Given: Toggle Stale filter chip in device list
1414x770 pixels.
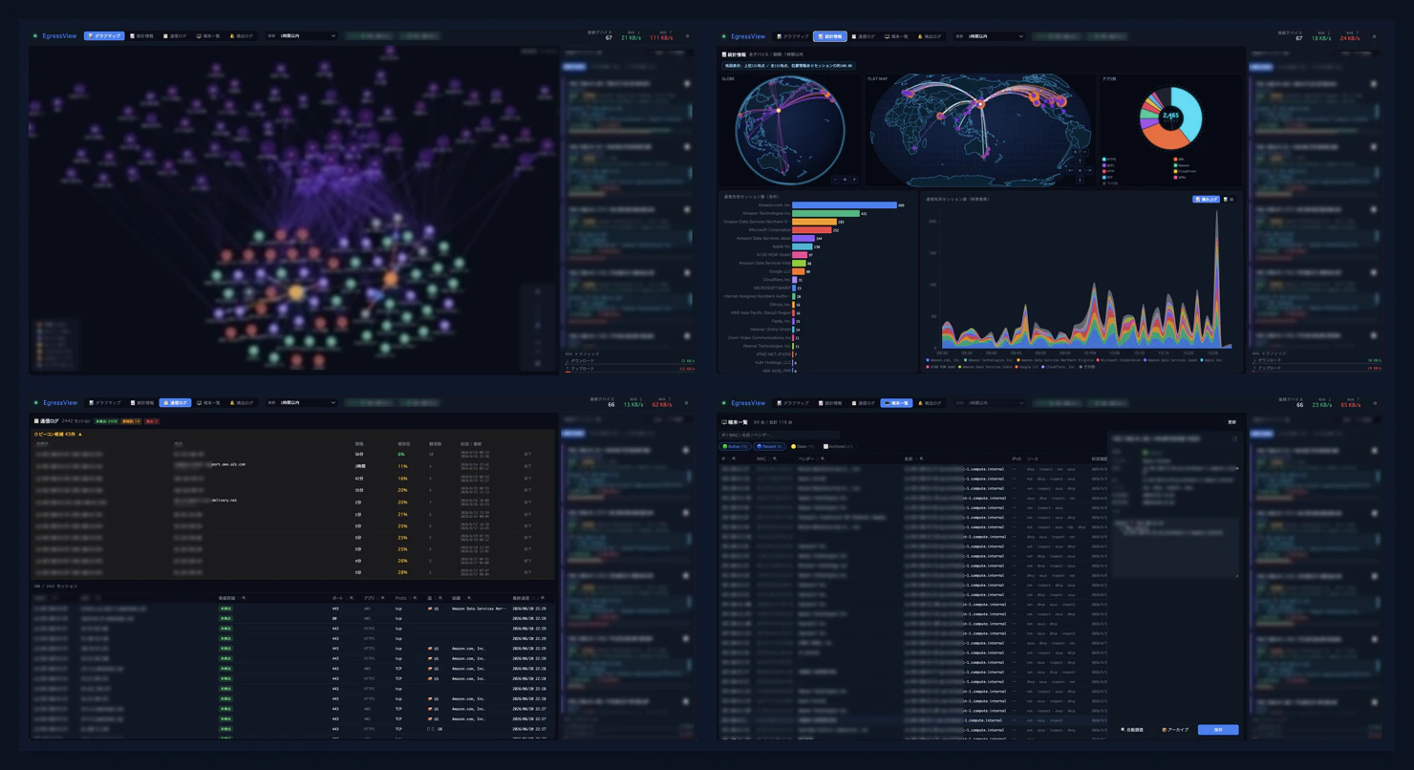Looking at the screenshot, I should click(803, 446).
